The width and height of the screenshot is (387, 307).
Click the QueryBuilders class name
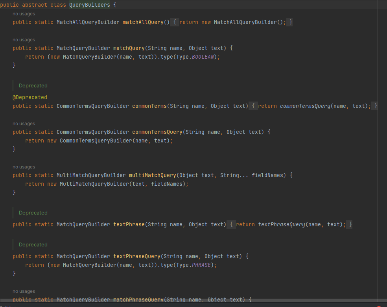click(x=90, y=5)
